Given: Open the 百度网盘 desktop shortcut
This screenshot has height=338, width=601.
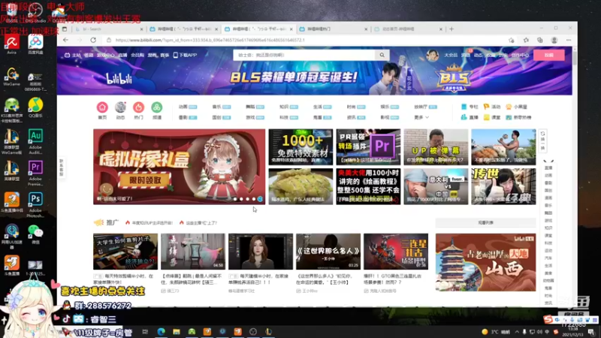Looking at the screenshot, I should tap(35, 44).
